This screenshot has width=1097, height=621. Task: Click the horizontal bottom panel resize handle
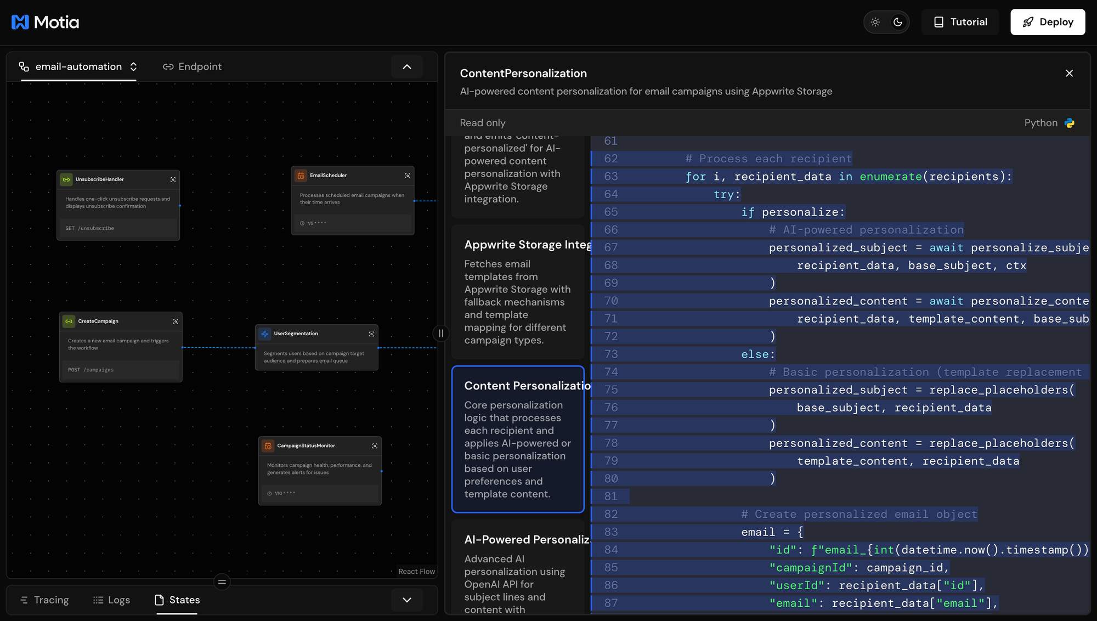[x=222, y=582]
